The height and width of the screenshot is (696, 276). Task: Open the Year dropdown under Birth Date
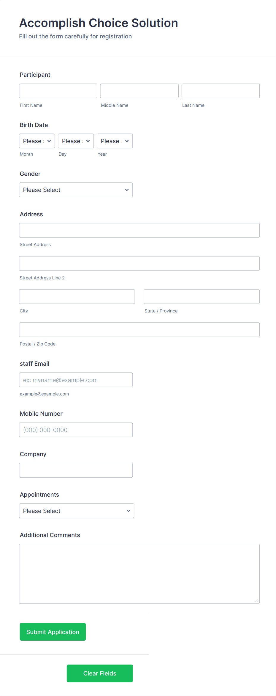115,141
